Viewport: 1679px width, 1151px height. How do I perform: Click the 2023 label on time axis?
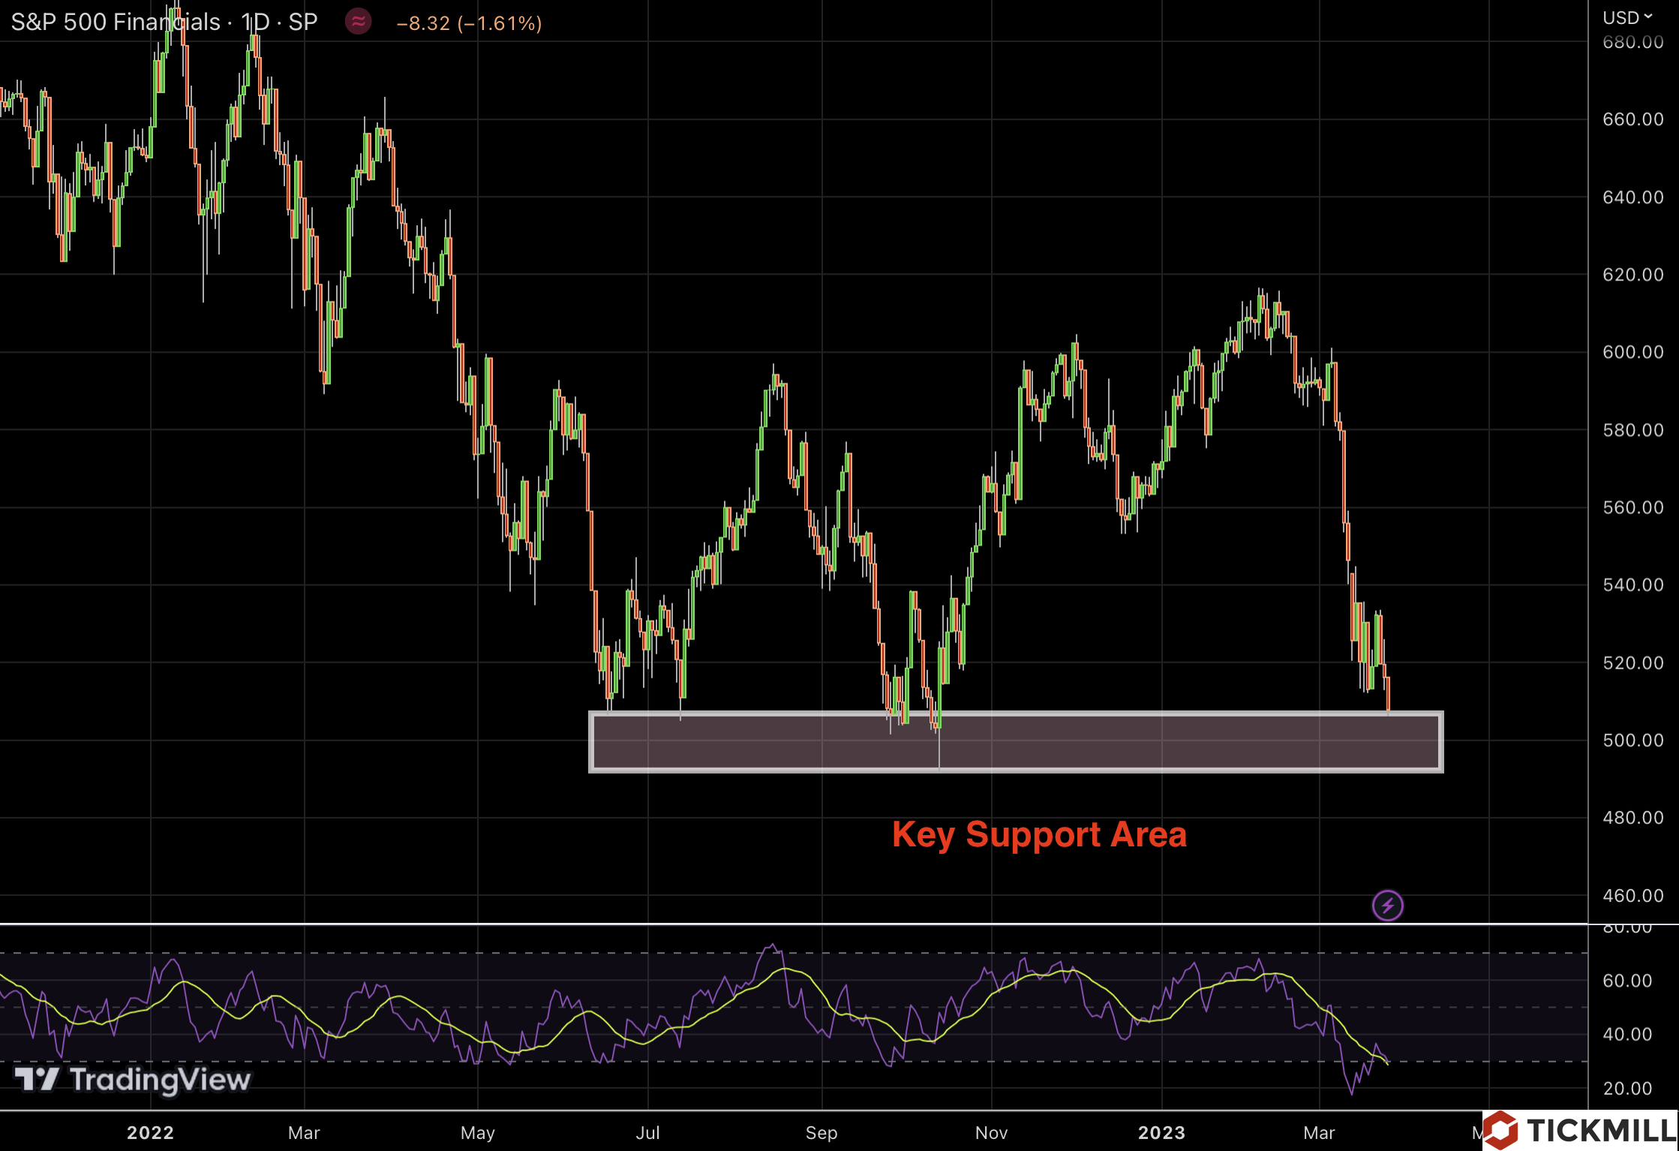1161,1132
